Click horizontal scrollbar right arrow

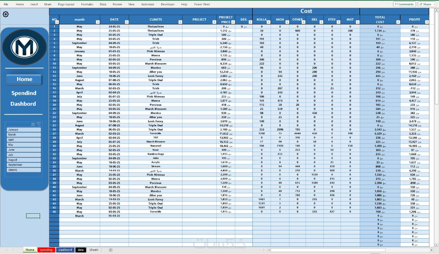(432, 250)
